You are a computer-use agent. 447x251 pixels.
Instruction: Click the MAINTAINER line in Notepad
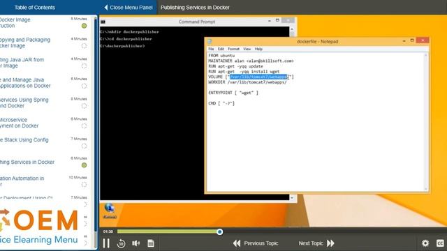251,61
